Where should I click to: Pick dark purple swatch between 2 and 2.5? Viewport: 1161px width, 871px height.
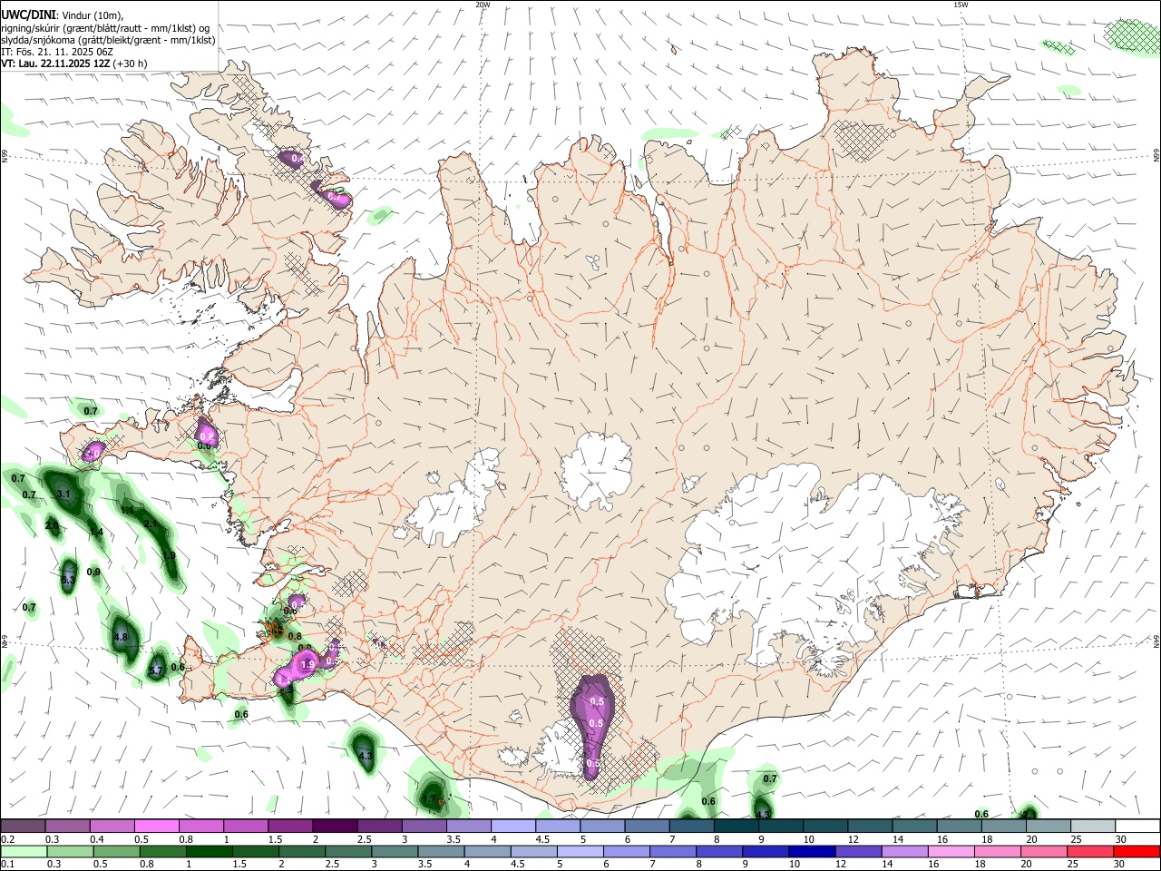point(334,826)
